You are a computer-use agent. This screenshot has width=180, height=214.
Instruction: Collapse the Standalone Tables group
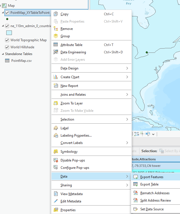click(3, 54)
